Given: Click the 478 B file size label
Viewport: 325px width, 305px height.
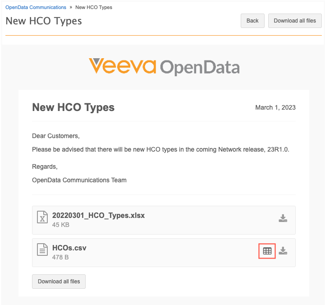Looking at the screenshot, I should 60,257.
